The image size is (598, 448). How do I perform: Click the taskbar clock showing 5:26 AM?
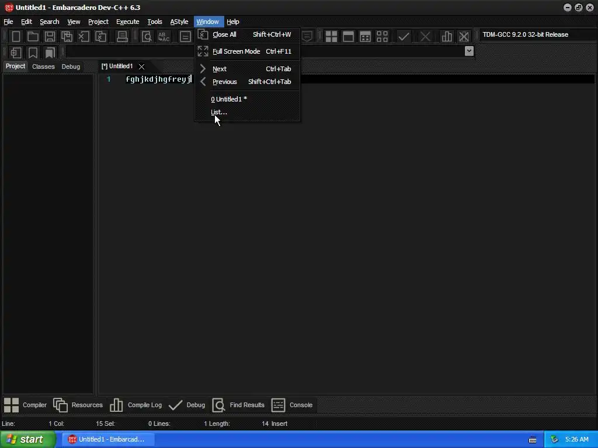coord(576,440)
